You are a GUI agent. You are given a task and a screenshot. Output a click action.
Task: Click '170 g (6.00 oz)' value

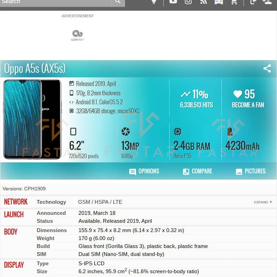coord(96,238)
